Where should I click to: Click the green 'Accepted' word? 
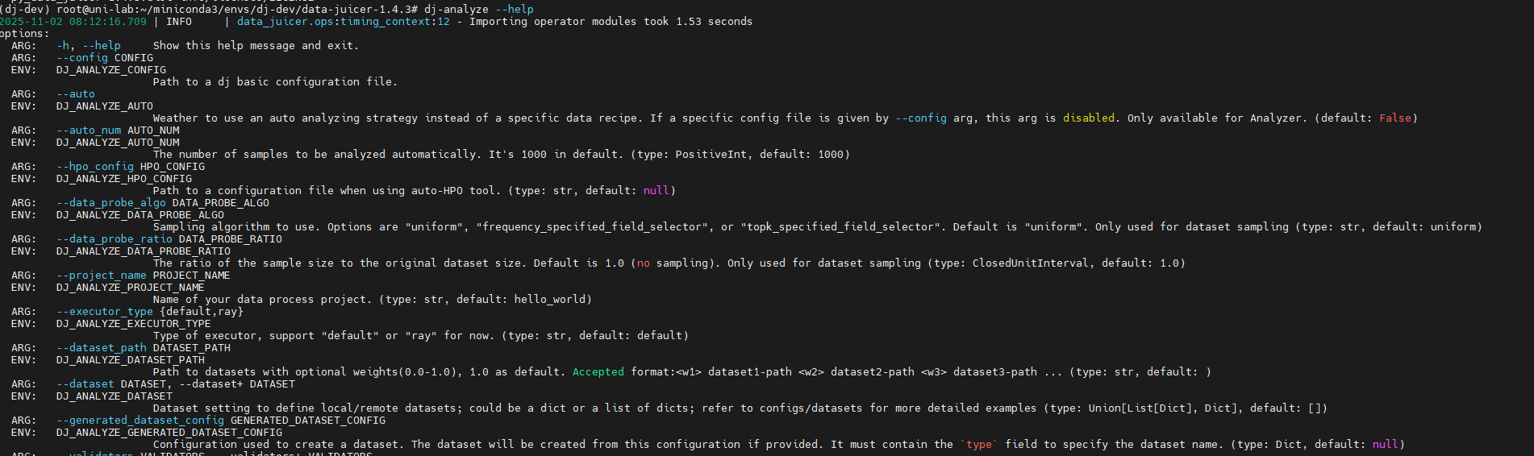coord(598,371)
